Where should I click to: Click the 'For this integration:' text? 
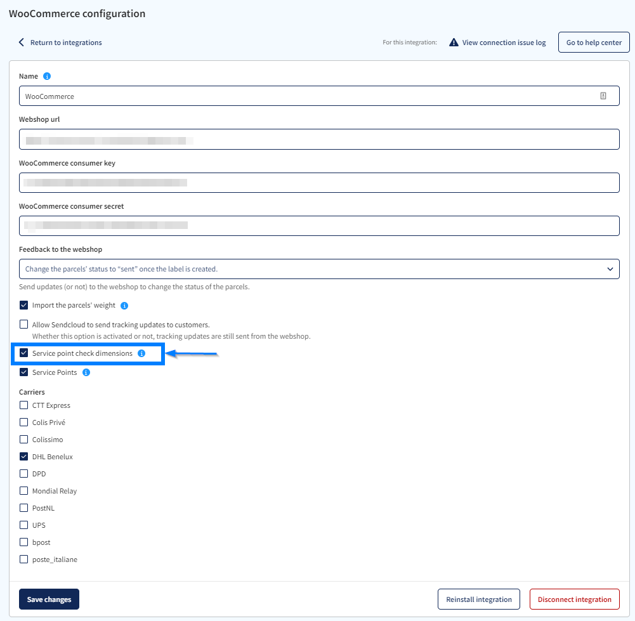(x=409, y=42)
